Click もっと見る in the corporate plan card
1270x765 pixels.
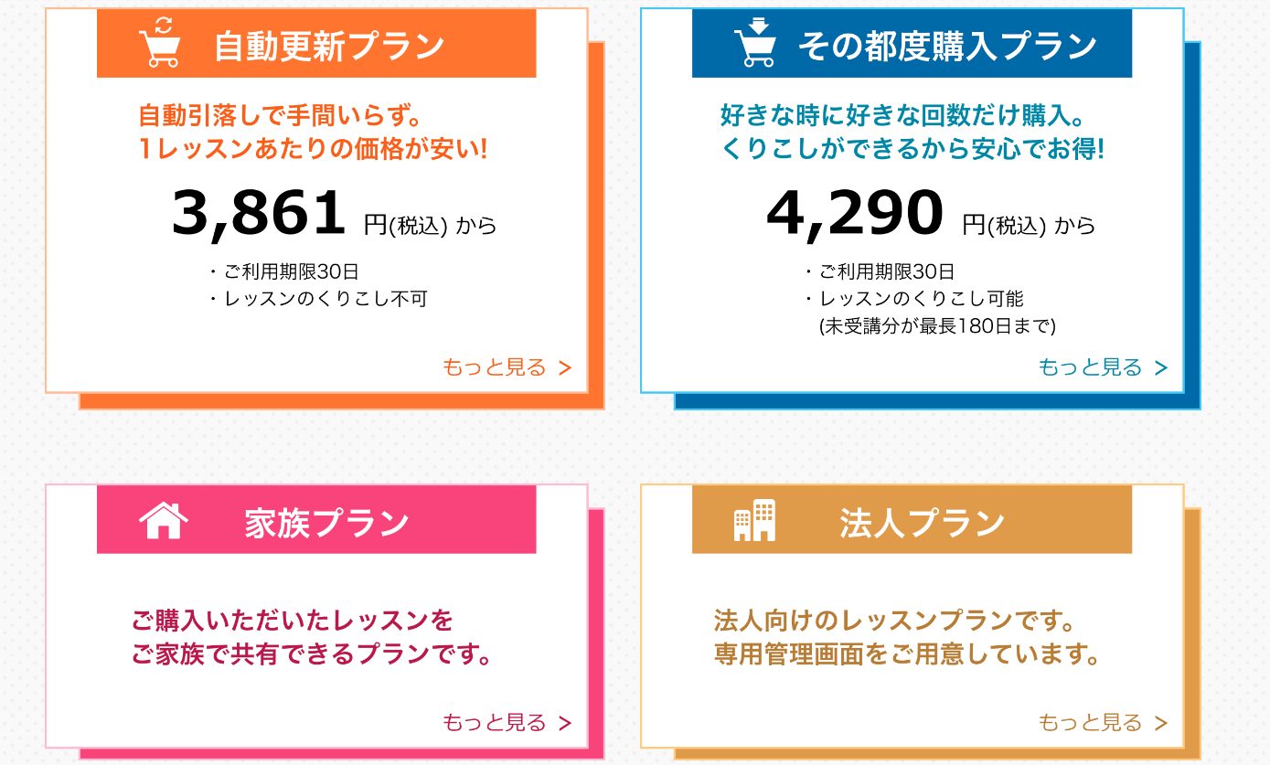1103,722
